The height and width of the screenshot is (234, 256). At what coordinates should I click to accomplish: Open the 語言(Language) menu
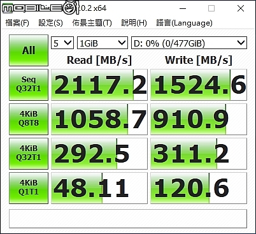184,23
